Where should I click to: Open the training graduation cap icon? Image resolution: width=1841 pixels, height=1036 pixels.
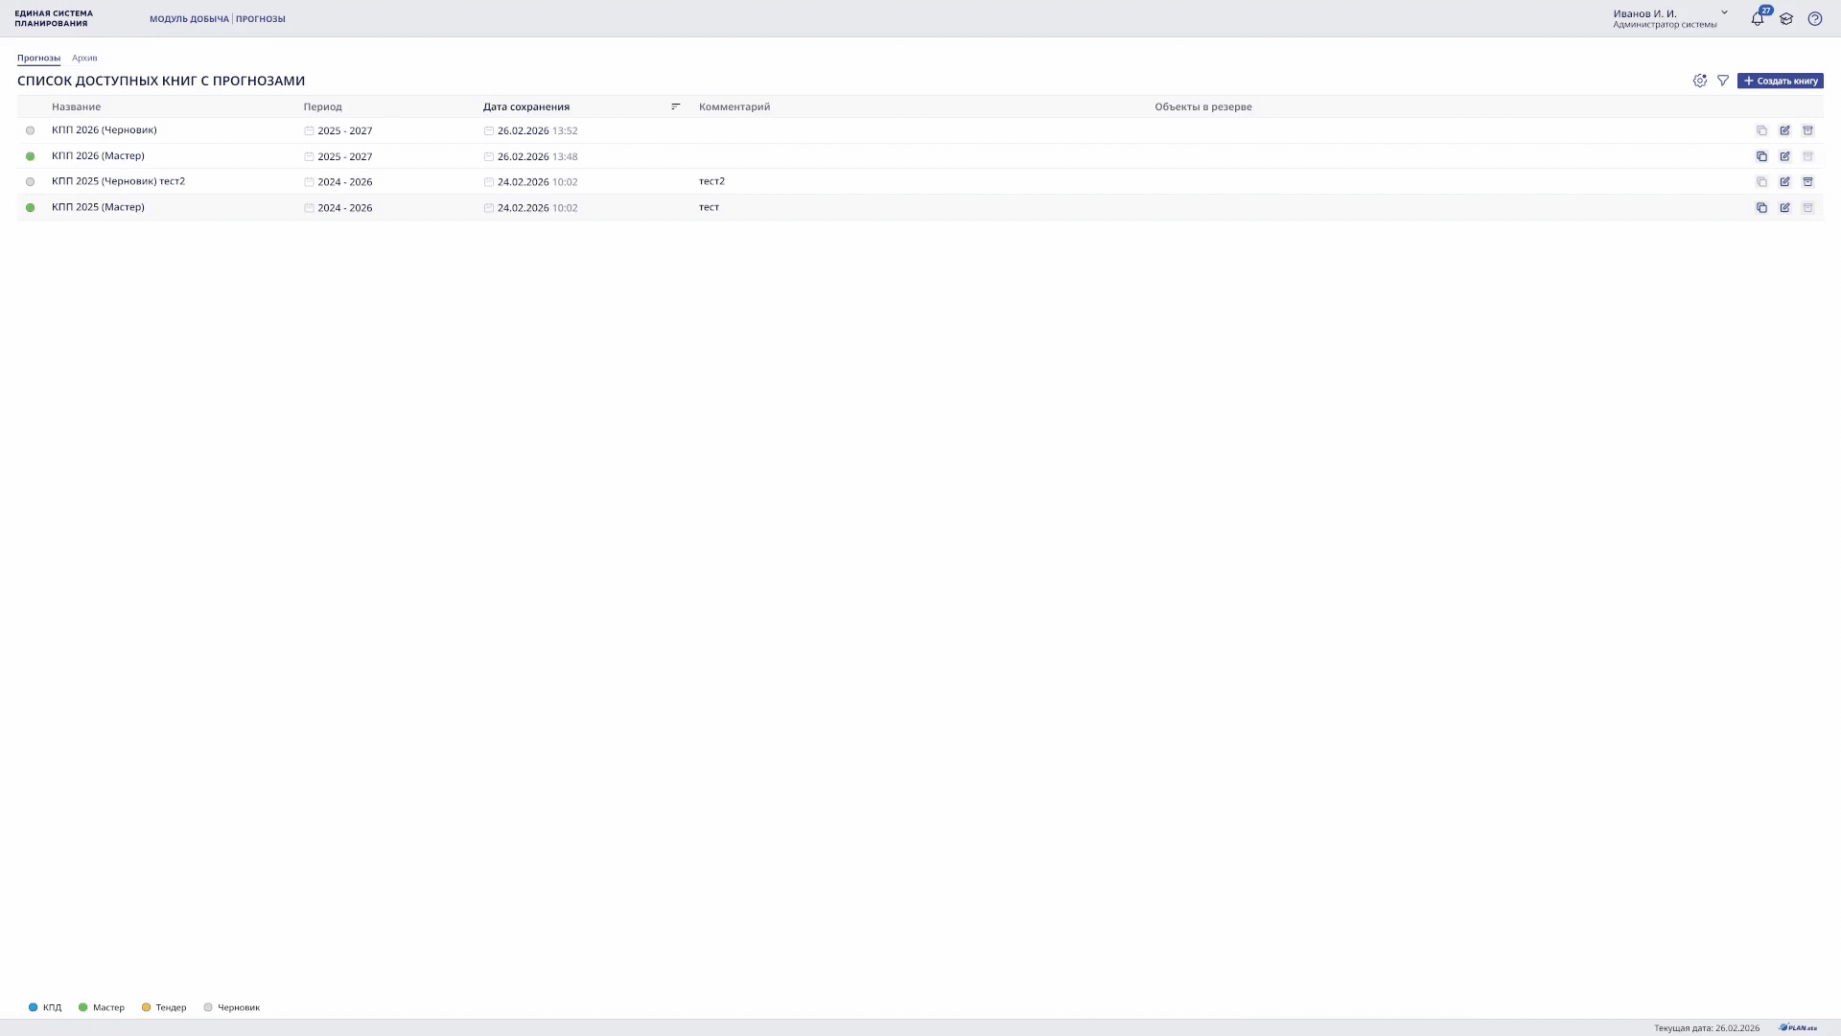(x=1785, y=18)
